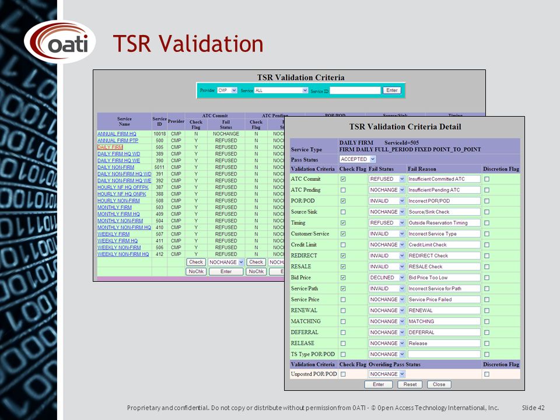Open Unposted POR/POD overriding pass status dropdown
The image size is (560, 420).
click(386, 374)
